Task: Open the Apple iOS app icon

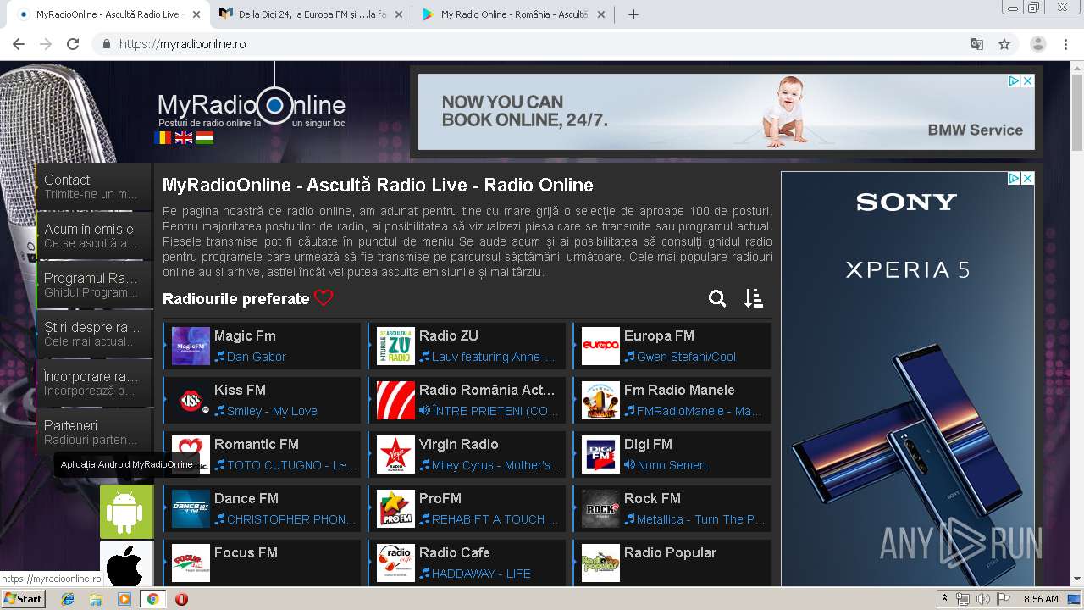Action: (x=126, y=564)
